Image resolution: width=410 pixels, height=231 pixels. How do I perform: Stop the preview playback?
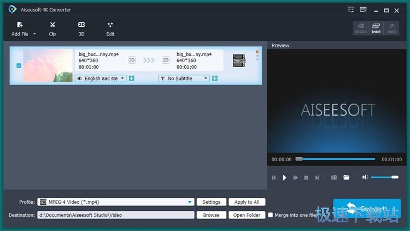click(x=306, y=178)
